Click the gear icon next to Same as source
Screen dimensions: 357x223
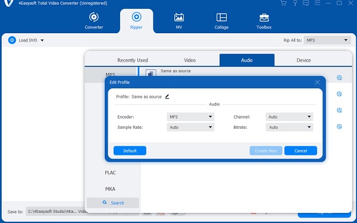point(339,78)
